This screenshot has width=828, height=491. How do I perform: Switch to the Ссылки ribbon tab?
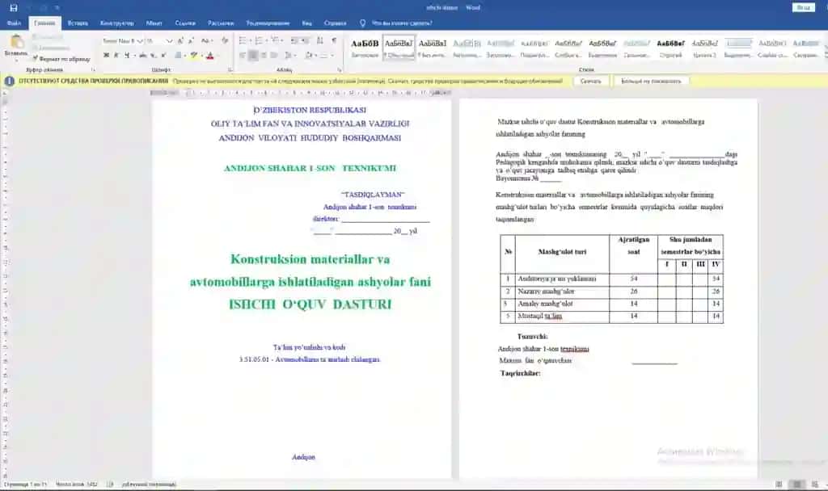pyautogui.click(x=185, y=23)
